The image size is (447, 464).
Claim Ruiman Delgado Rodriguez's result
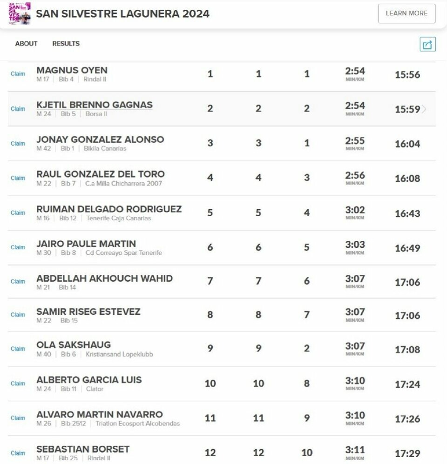click(x=18, y=213)
